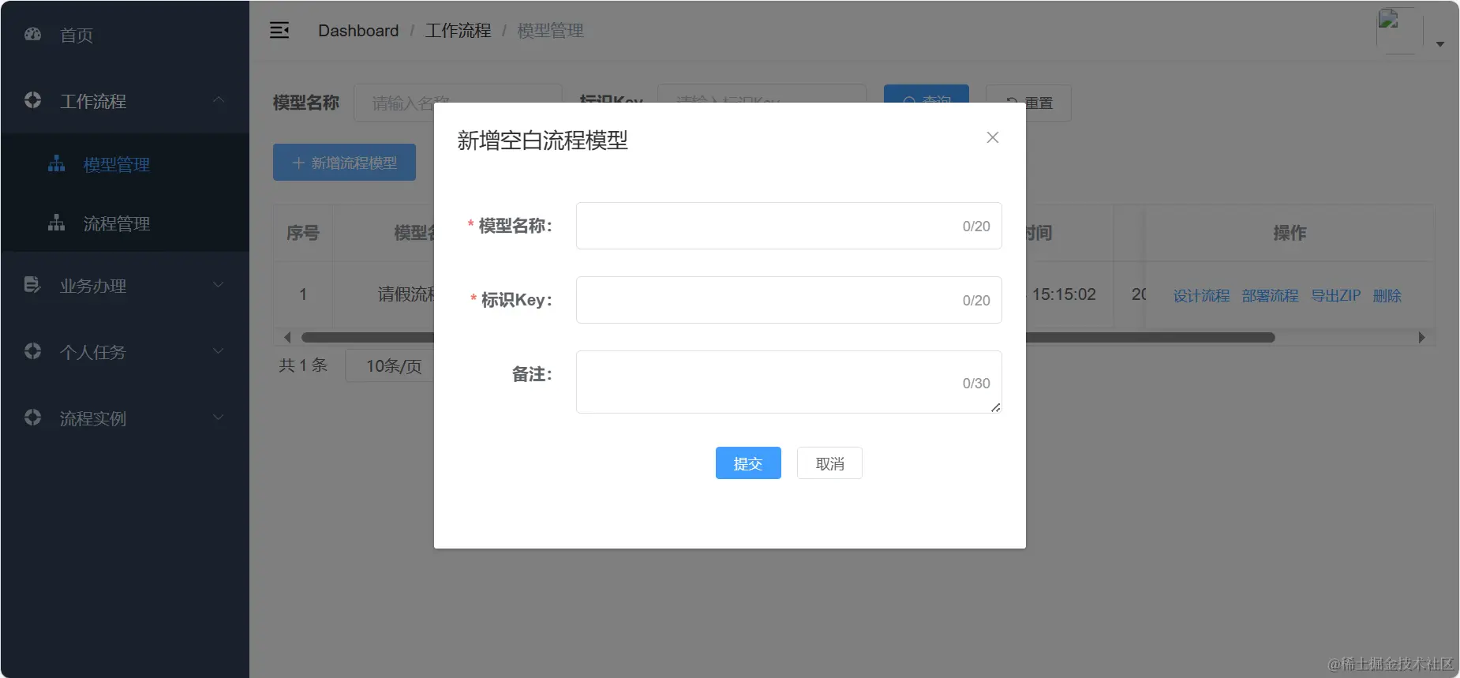Image resolution: width=1460 pixels, height=678 pixels.
Task: Click the 新增流程模型 button
Action: (344, 163)
